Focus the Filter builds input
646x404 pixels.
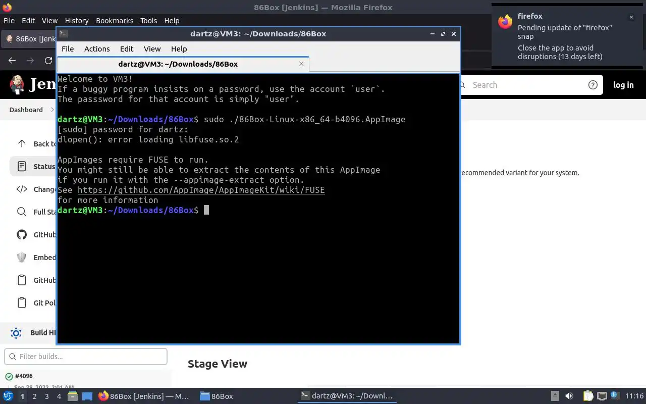click(86, 357)
